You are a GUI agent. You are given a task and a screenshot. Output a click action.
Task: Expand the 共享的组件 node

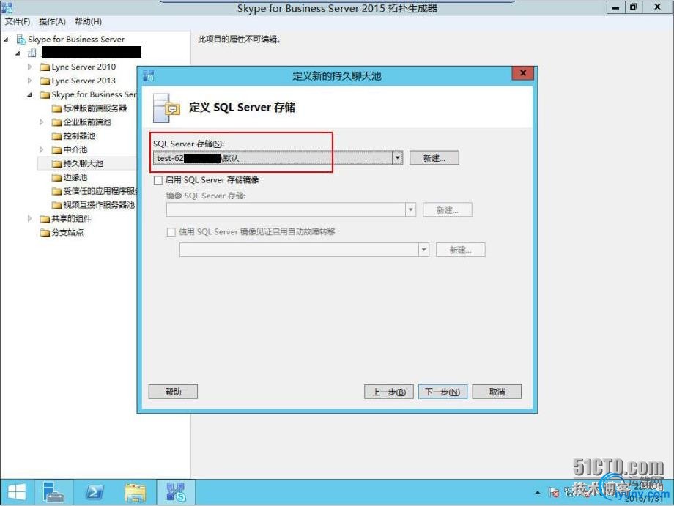point(29,219)
